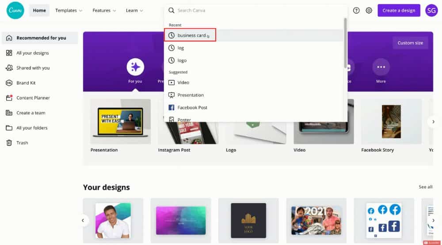This screenshot has width=442, height=245.
Task: Open the help question mark icon
Action: (x=356, y=11)
